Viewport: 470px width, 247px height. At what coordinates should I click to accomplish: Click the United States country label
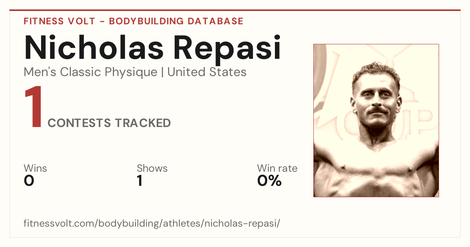pyautogui.click(x=207, y=72)
